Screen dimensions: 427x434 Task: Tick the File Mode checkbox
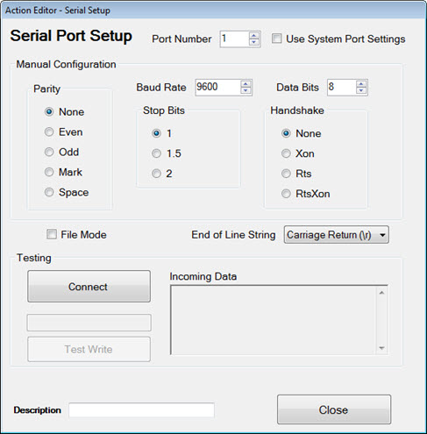[x=52, y=234]
